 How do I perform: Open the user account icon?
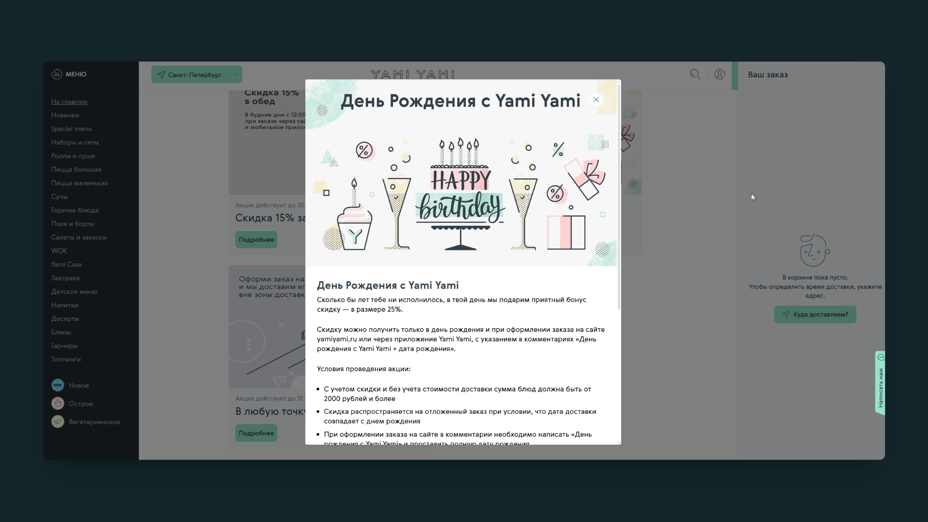719,74
